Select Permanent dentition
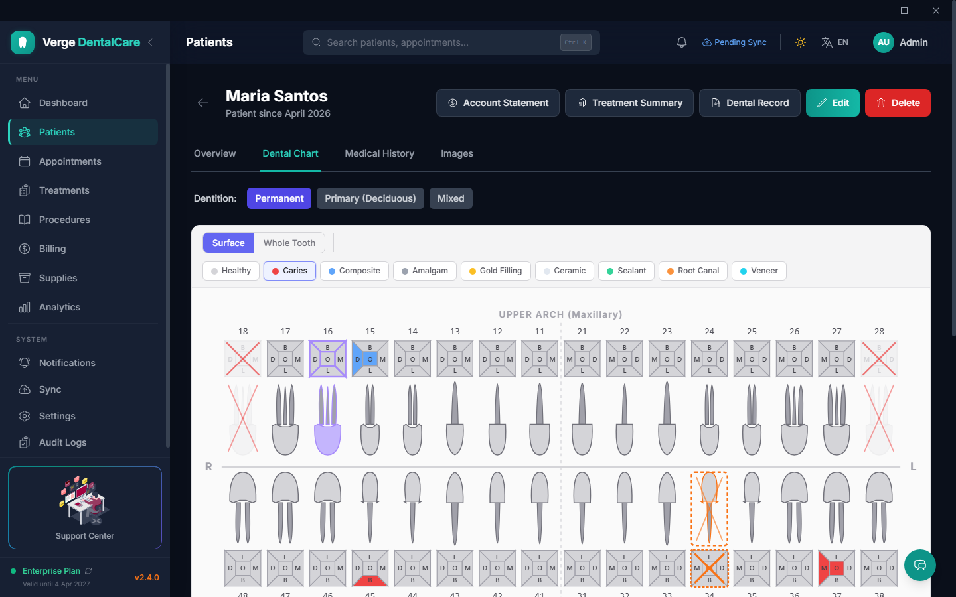This screenshot has height=597, width=956. 279,198
